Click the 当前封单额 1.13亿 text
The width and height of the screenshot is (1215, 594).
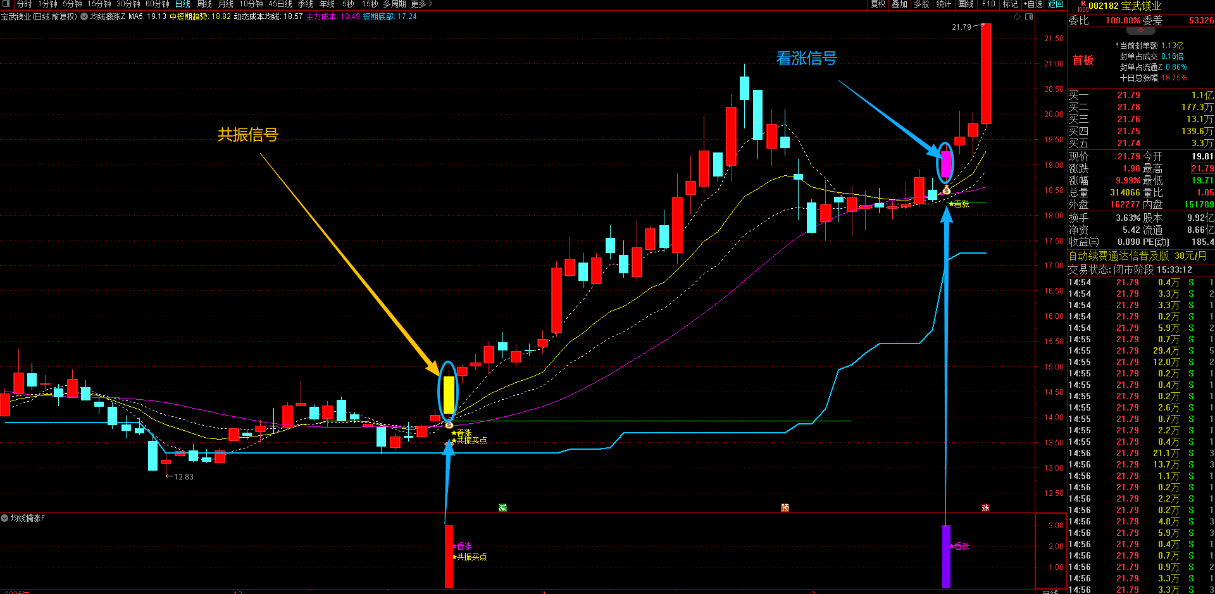[1151, 46]
